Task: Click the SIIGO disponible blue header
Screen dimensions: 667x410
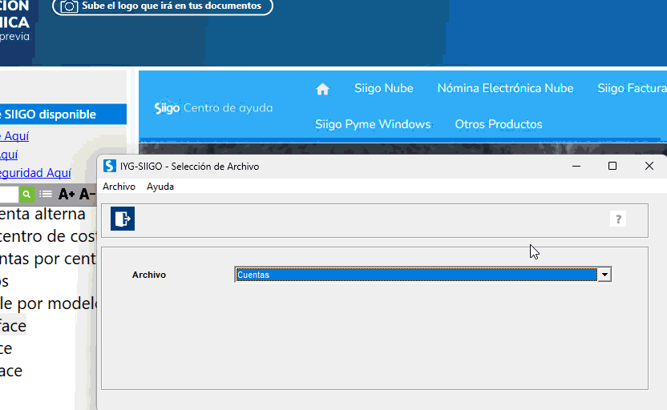Action: point(63,115)
